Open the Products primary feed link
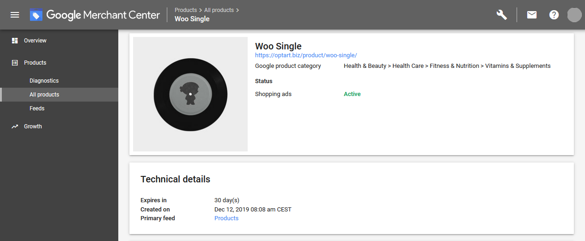The width and height of the screenshot is (585, 241). 226,218
